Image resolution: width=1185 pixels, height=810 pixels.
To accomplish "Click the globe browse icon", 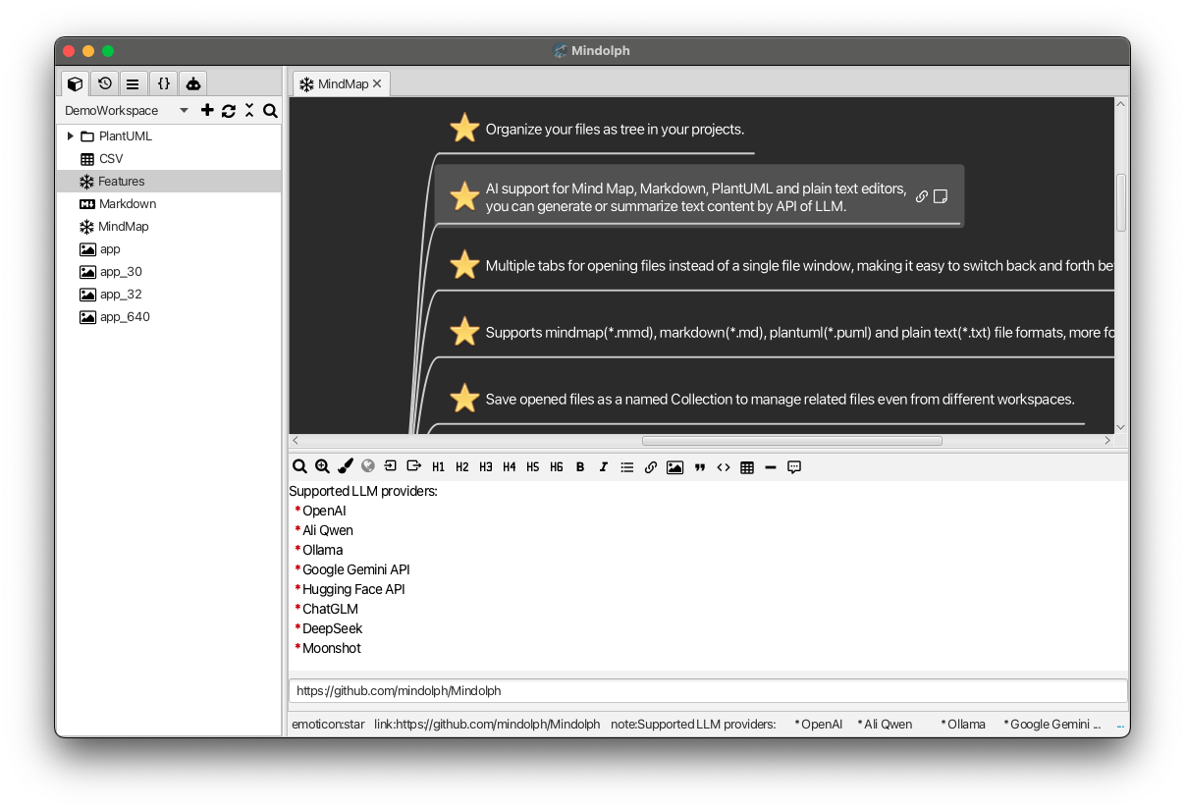I will click(368, 467).
